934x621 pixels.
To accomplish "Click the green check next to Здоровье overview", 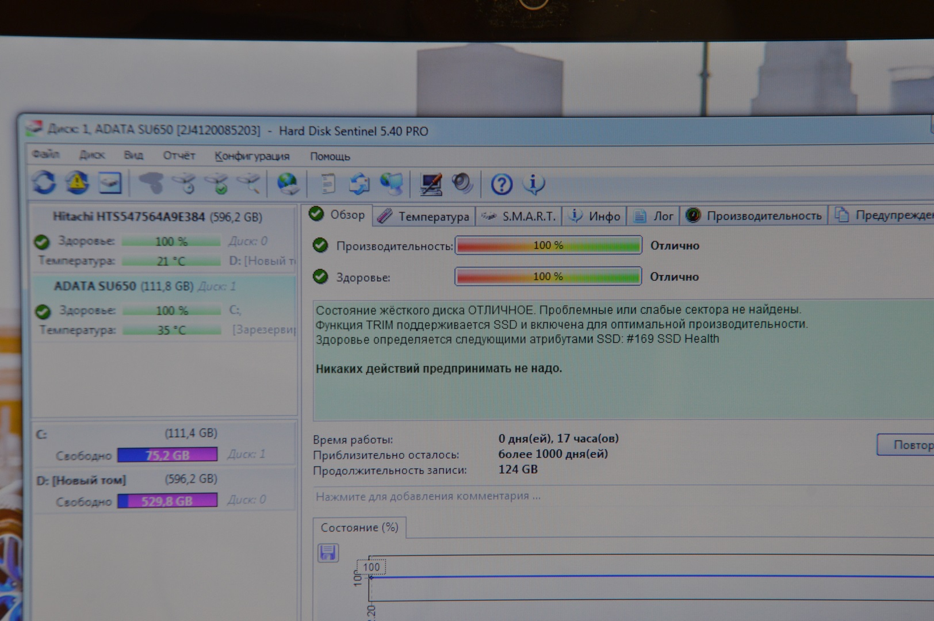I will (320, 277).
